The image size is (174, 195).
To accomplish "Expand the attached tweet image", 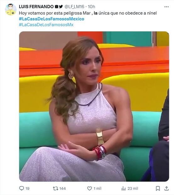I will click(x=94, y=106).
